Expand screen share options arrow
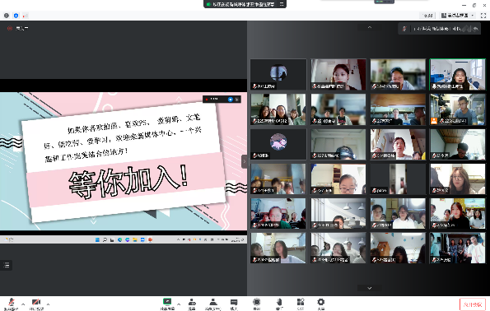 coord(179,304)
